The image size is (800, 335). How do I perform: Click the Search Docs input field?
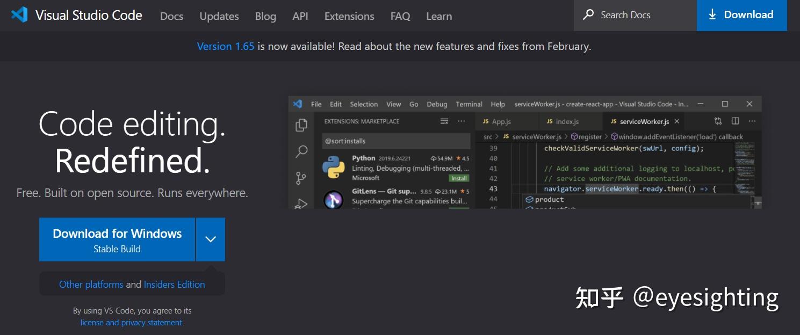[635, 15]
